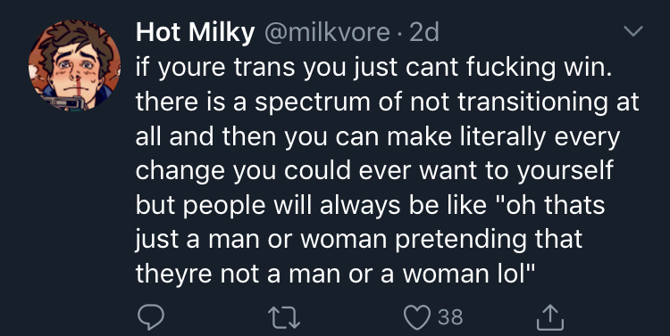This screenshot has width=670, height=336.
Task: Click the line beginning "all and then you"
Action: (x=378, y=136)
